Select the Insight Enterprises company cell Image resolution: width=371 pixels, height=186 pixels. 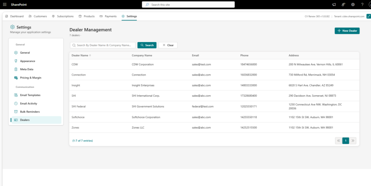(143, 85)
